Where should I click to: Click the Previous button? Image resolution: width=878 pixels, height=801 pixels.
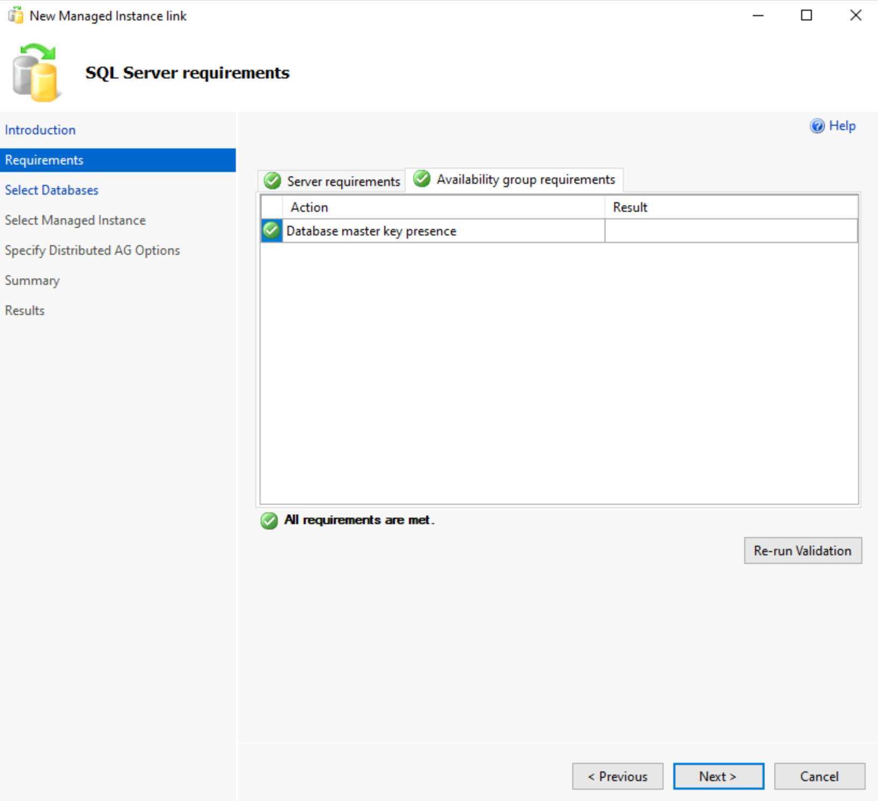[x=617, y=776]
